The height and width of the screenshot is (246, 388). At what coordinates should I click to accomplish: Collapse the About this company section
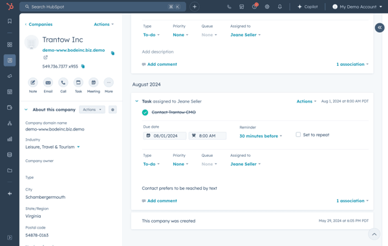pyautogui.click(x=26, y=110)
